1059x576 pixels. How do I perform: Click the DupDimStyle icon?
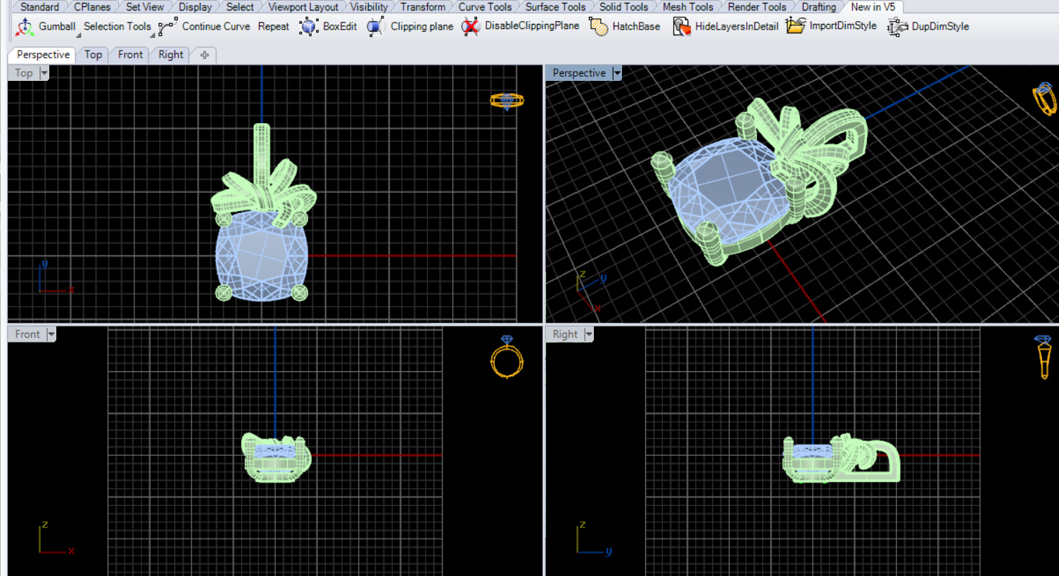point(896,27)
